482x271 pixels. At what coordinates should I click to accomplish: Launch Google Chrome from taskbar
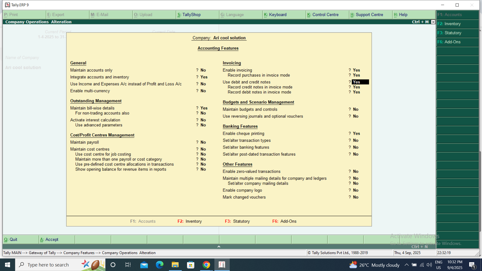[x=206, y=265]
